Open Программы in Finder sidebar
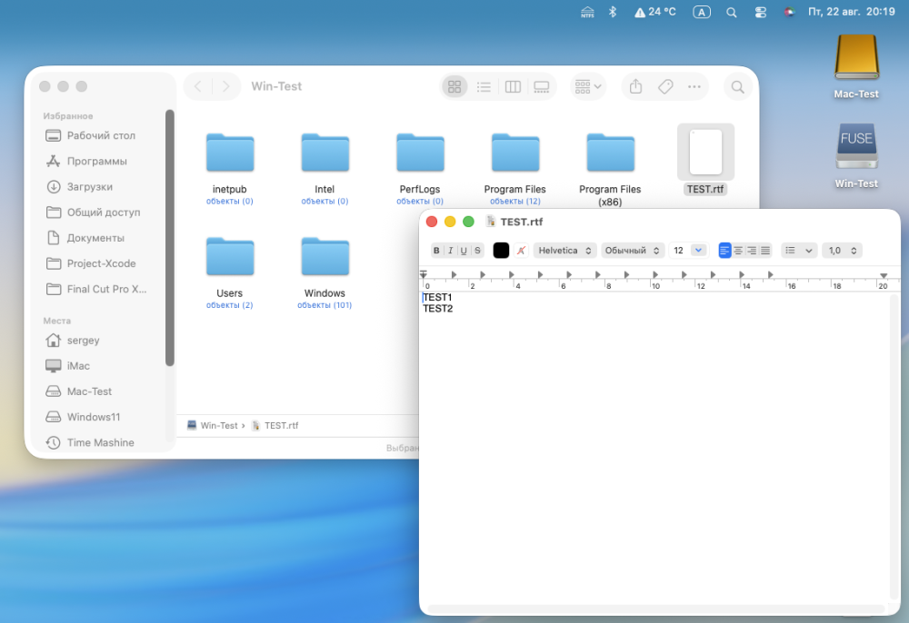Screen dimensions: 909x623 pyautogui.click(x=97, y=161)
